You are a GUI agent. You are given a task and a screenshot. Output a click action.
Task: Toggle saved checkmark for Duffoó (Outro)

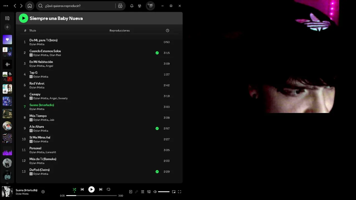(x=157, y=172)
